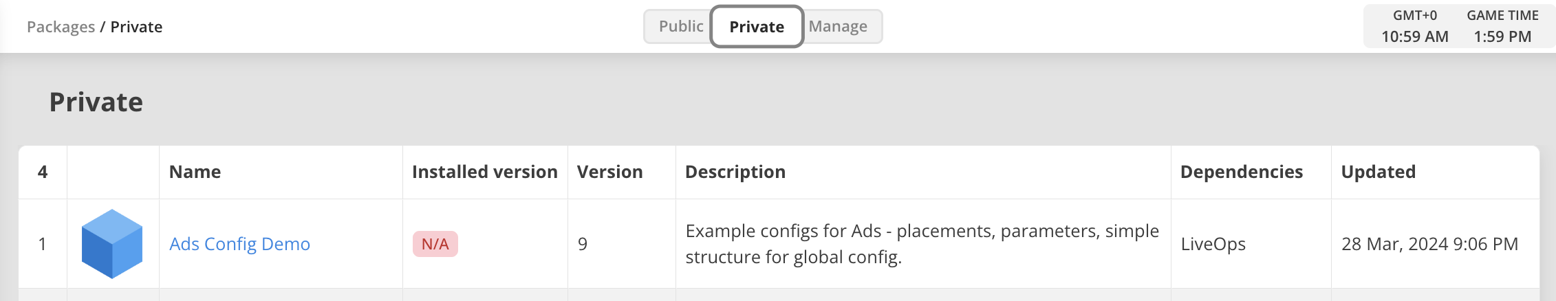Screen dimensions: 1556x301
Task: Click the Private page heading
Action: click(96, 102)
